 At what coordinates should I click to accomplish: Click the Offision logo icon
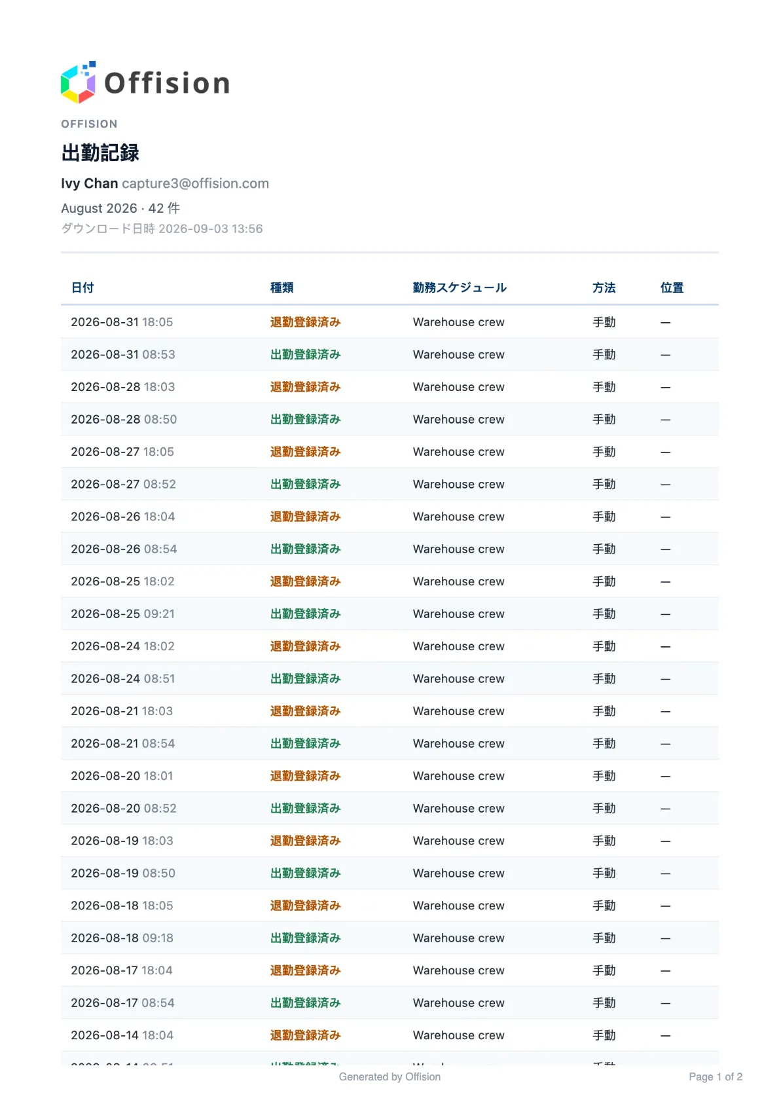point(79,83)
